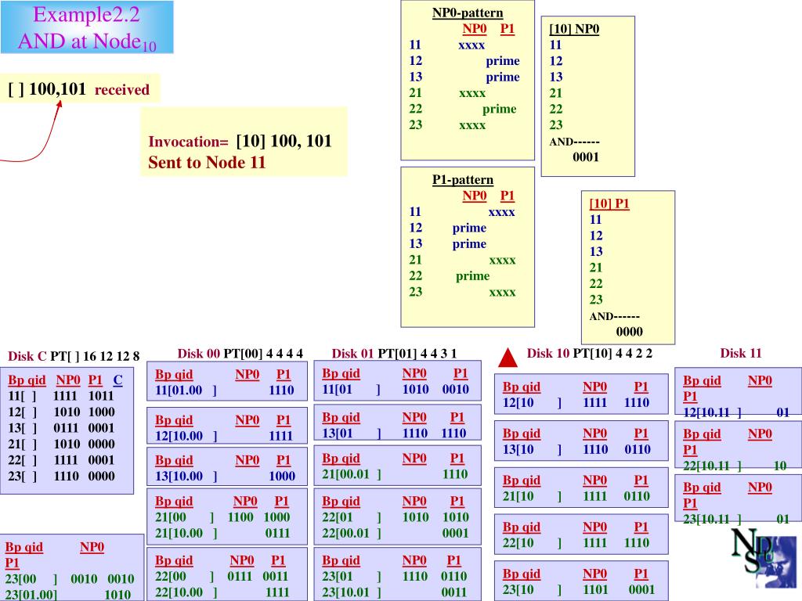Image resolution: width=802 pixels, height=601 pixels.
Task: Select Disk 01 entry "23[10.01 ] 0011"
Action: point(395,592)
